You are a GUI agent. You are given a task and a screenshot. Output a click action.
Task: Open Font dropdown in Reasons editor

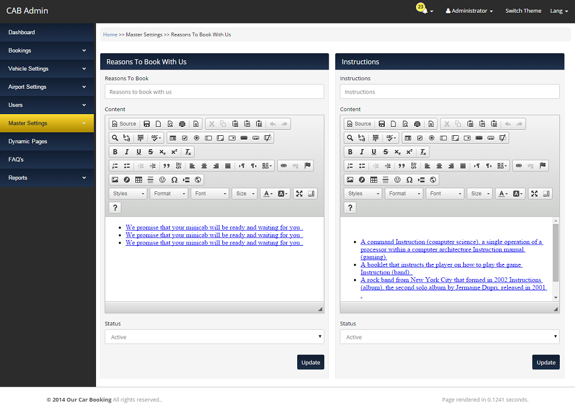[210, 194]
